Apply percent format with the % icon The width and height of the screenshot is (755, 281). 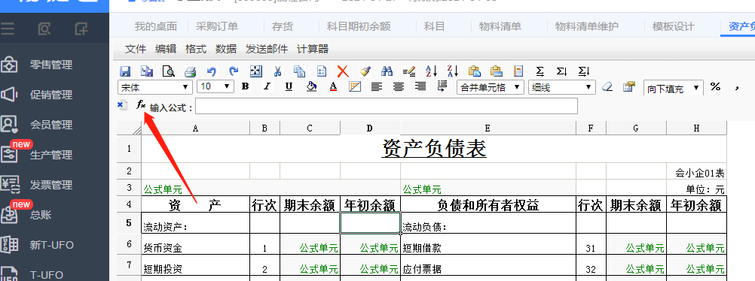pyautogui.click(x=715, y=87)
